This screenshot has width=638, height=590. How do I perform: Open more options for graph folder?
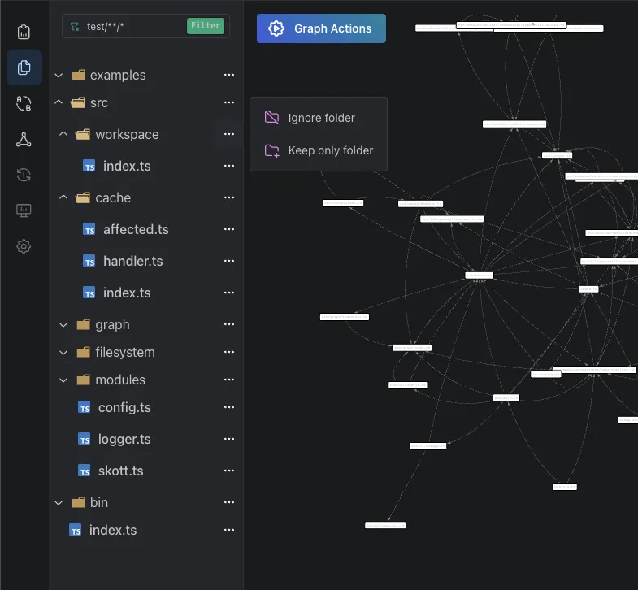[229, 325]
